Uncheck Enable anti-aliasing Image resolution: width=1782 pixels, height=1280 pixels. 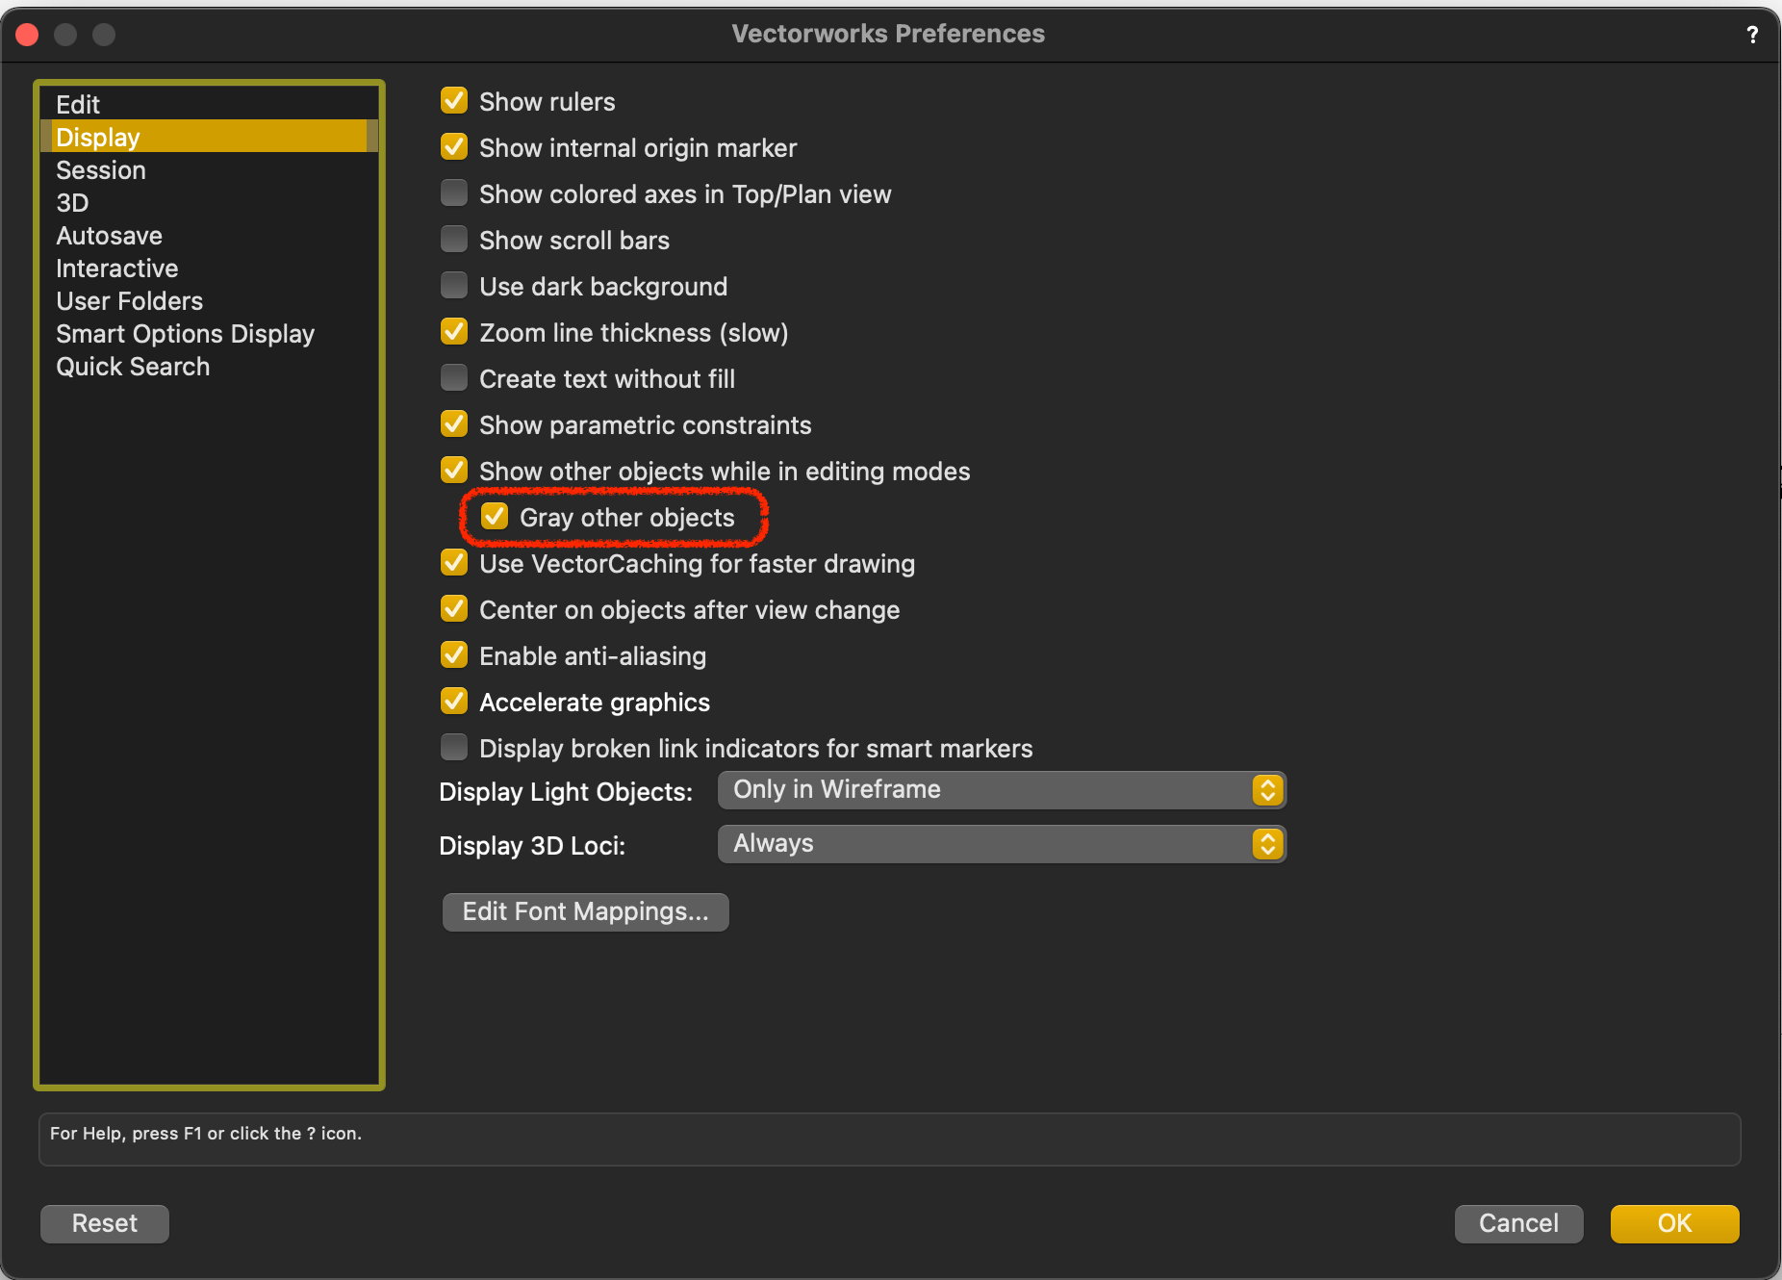(x=454, y=655)
